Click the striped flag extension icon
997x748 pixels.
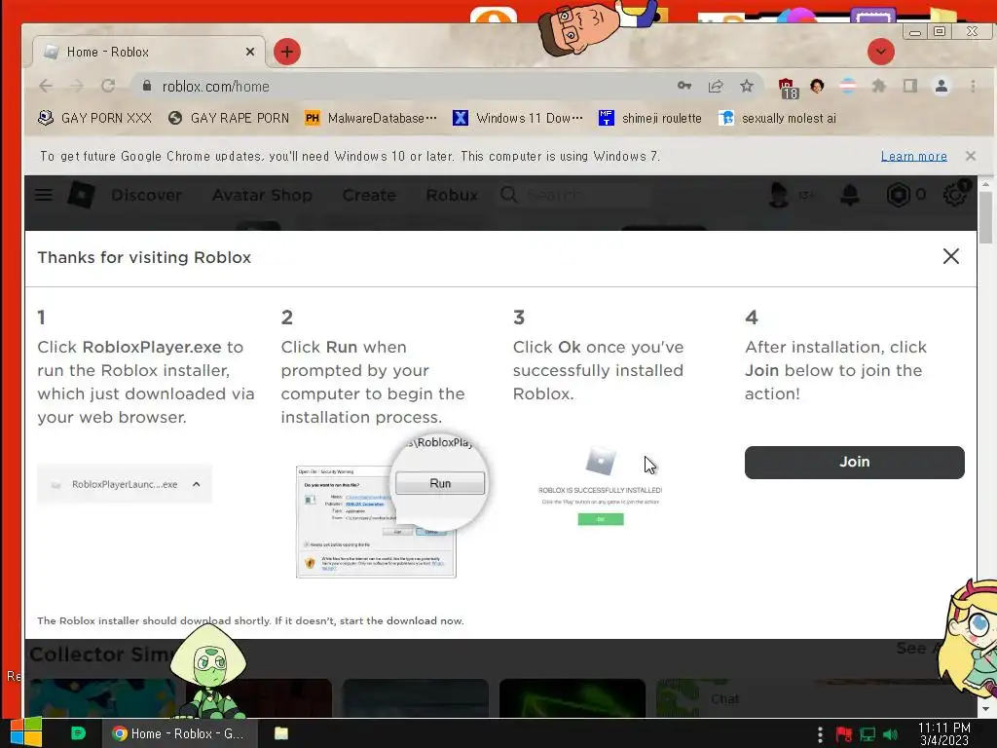tap(848, 86)
